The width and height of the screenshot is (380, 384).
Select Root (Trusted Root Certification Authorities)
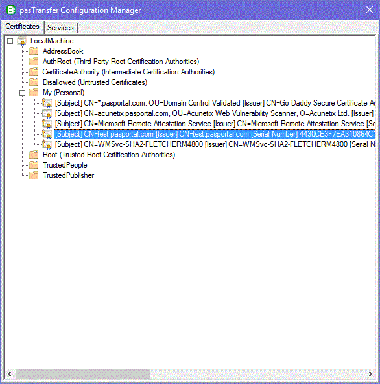point(109,155)
